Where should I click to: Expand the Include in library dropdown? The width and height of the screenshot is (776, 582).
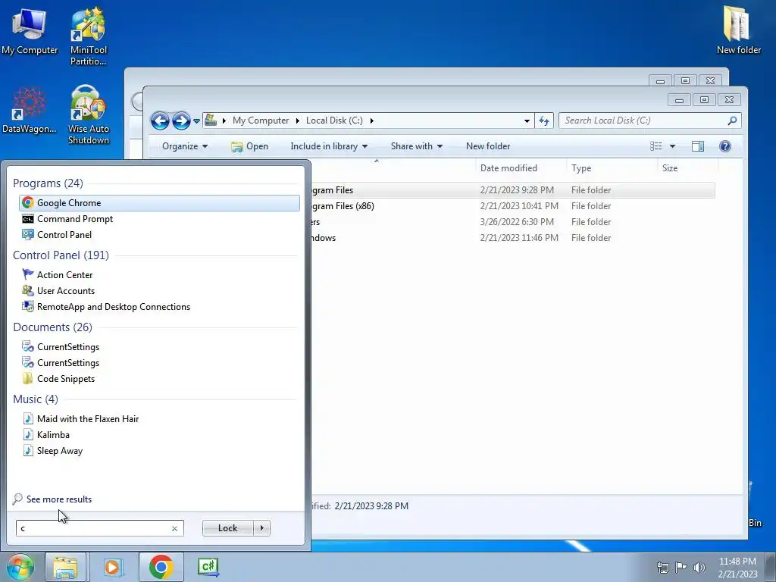(329, 146)
